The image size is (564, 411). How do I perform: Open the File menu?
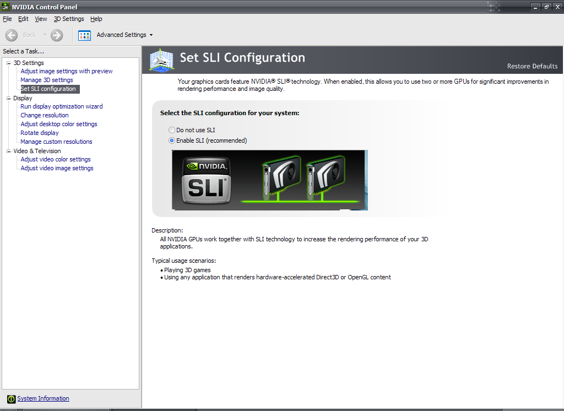(x=7, y=19)
